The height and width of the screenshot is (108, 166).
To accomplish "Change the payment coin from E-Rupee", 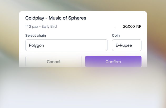I will (x=127, y=45).
